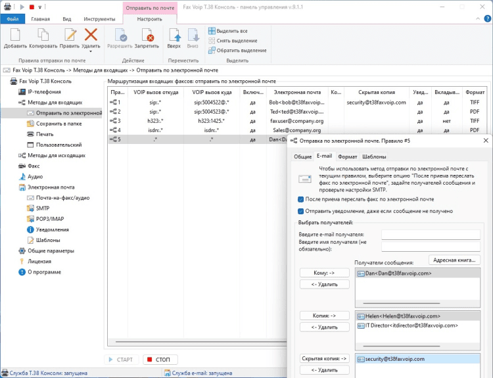Click the Выделить все toolbar icon
Screen dimensions: 493x378
point(212,31)
